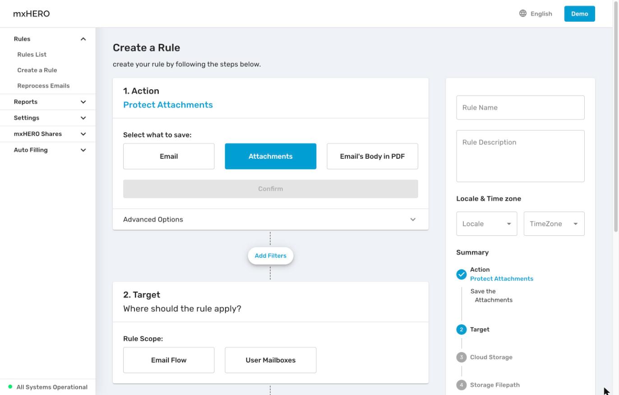Select the Target step number 2 badge
This screenshot has width=619, height=395.
coord(461,330)
